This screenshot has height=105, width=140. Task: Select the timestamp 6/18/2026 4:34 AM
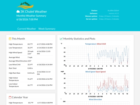coord(45,65)
